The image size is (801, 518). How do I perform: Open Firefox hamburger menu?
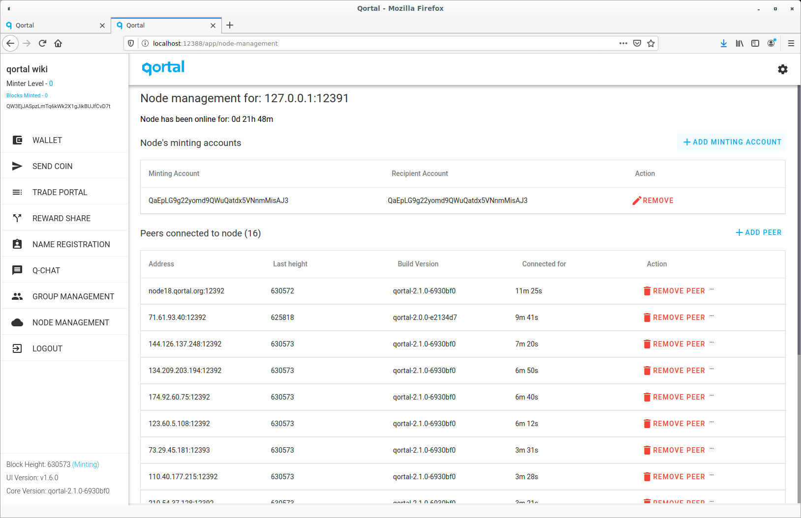point(791,43)
